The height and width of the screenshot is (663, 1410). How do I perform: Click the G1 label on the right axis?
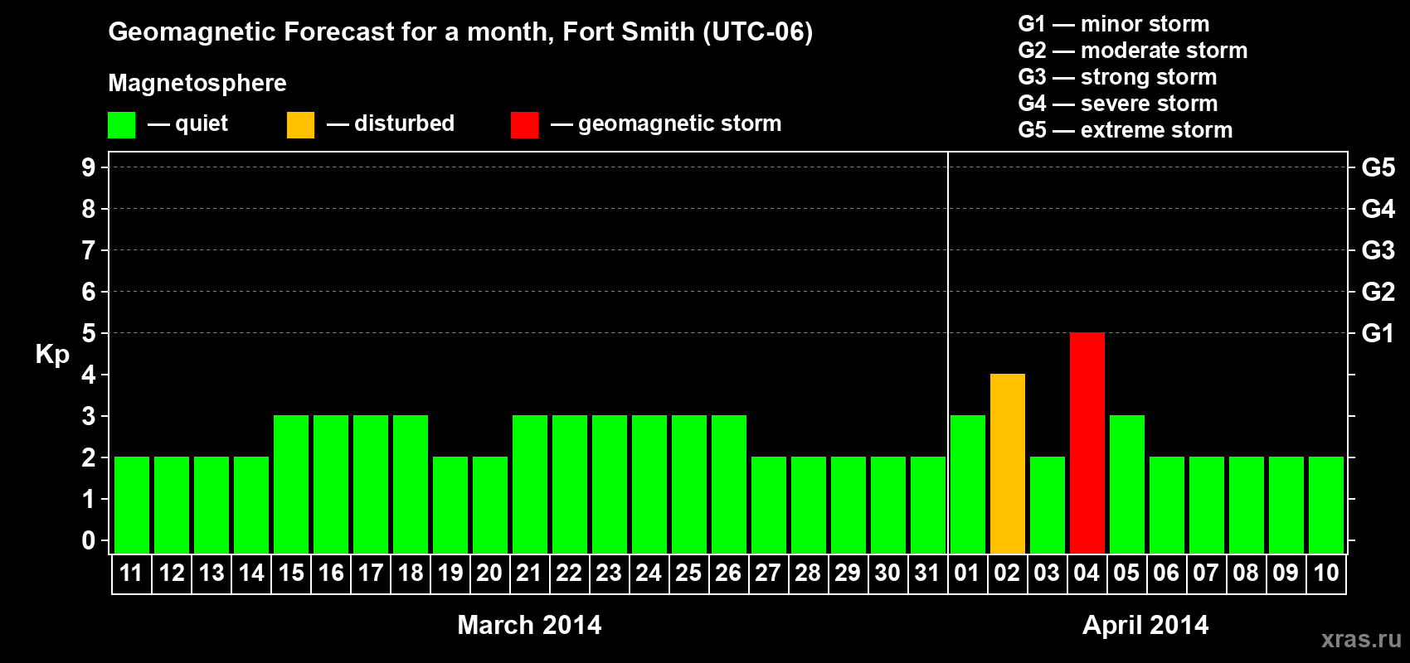[x=1378, y=333]
